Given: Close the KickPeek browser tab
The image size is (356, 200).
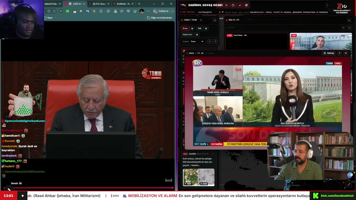Looking at the screenshot, I should click(132, 4).
